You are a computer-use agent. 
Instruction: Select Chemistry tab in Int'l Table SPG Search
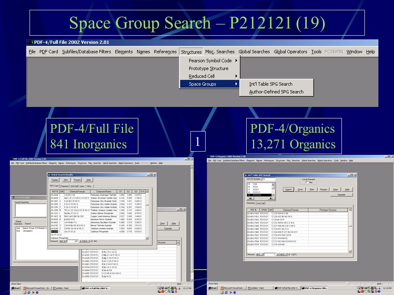pos(251,203)
